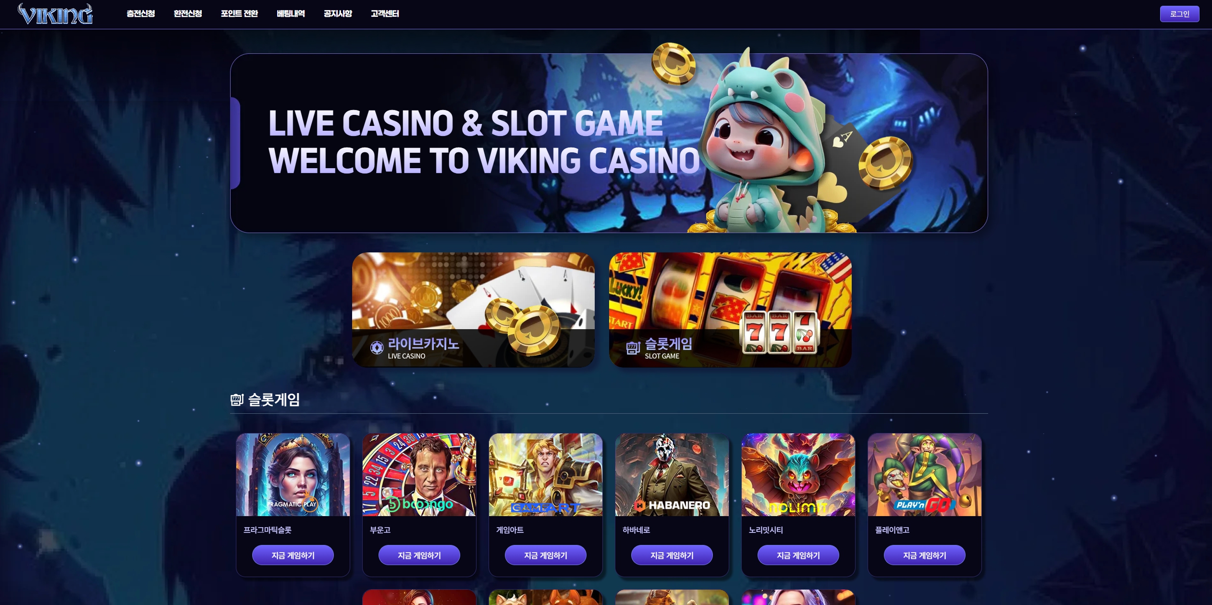Click the slot machine icon on Slot Game card
Screen dimensions: 1212x605
click(633, 347)
